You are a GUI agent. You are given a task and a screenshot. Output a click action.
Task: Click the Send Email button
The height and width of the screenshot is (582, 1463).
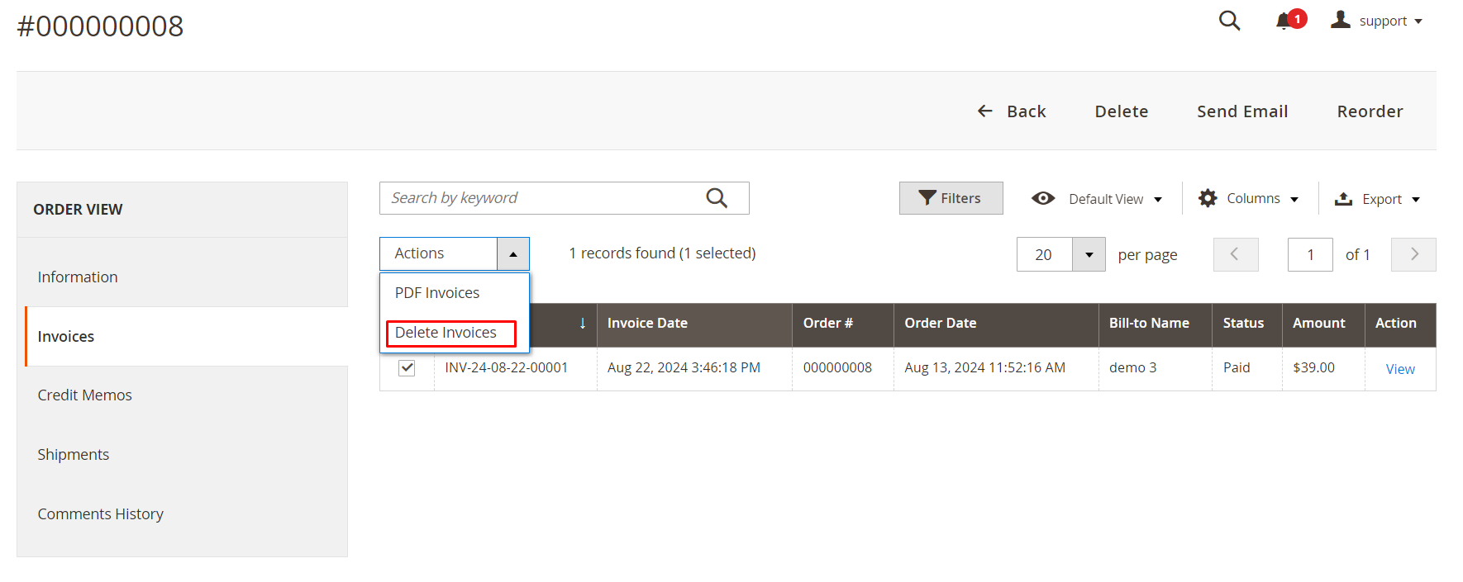tap(1242, 111)
